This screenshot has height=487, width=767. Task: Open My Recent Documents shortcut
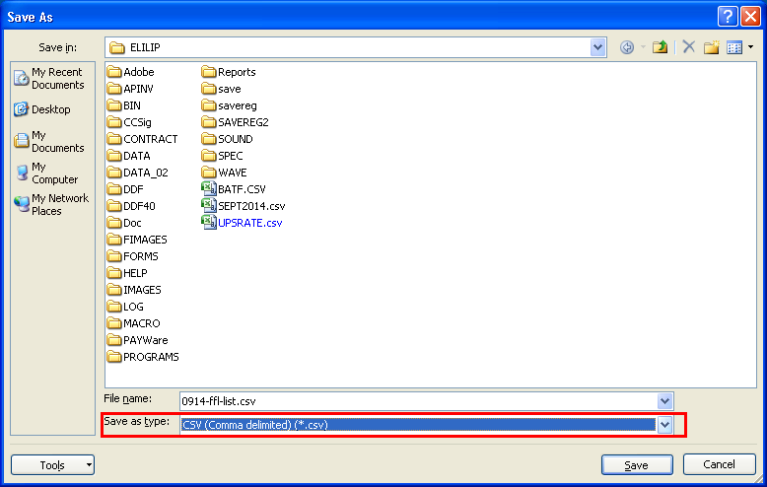point(49,78)
